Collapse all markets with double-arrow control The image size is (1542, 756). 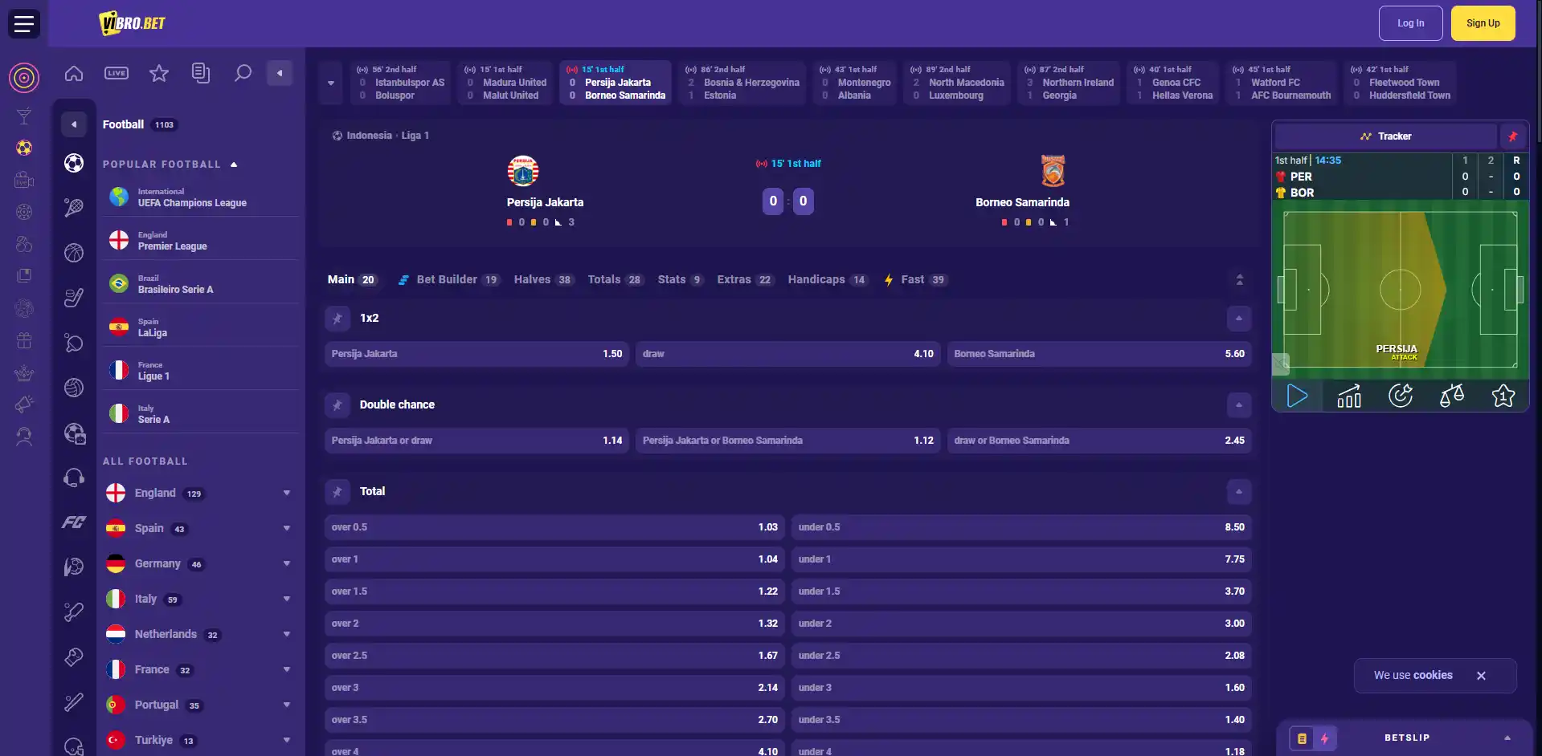click(x=1239, y=279)
